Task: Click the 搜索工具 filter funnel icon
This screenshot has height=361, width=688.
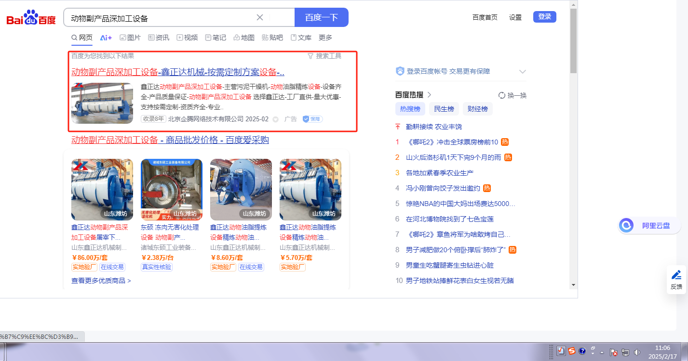Action: 310,56
